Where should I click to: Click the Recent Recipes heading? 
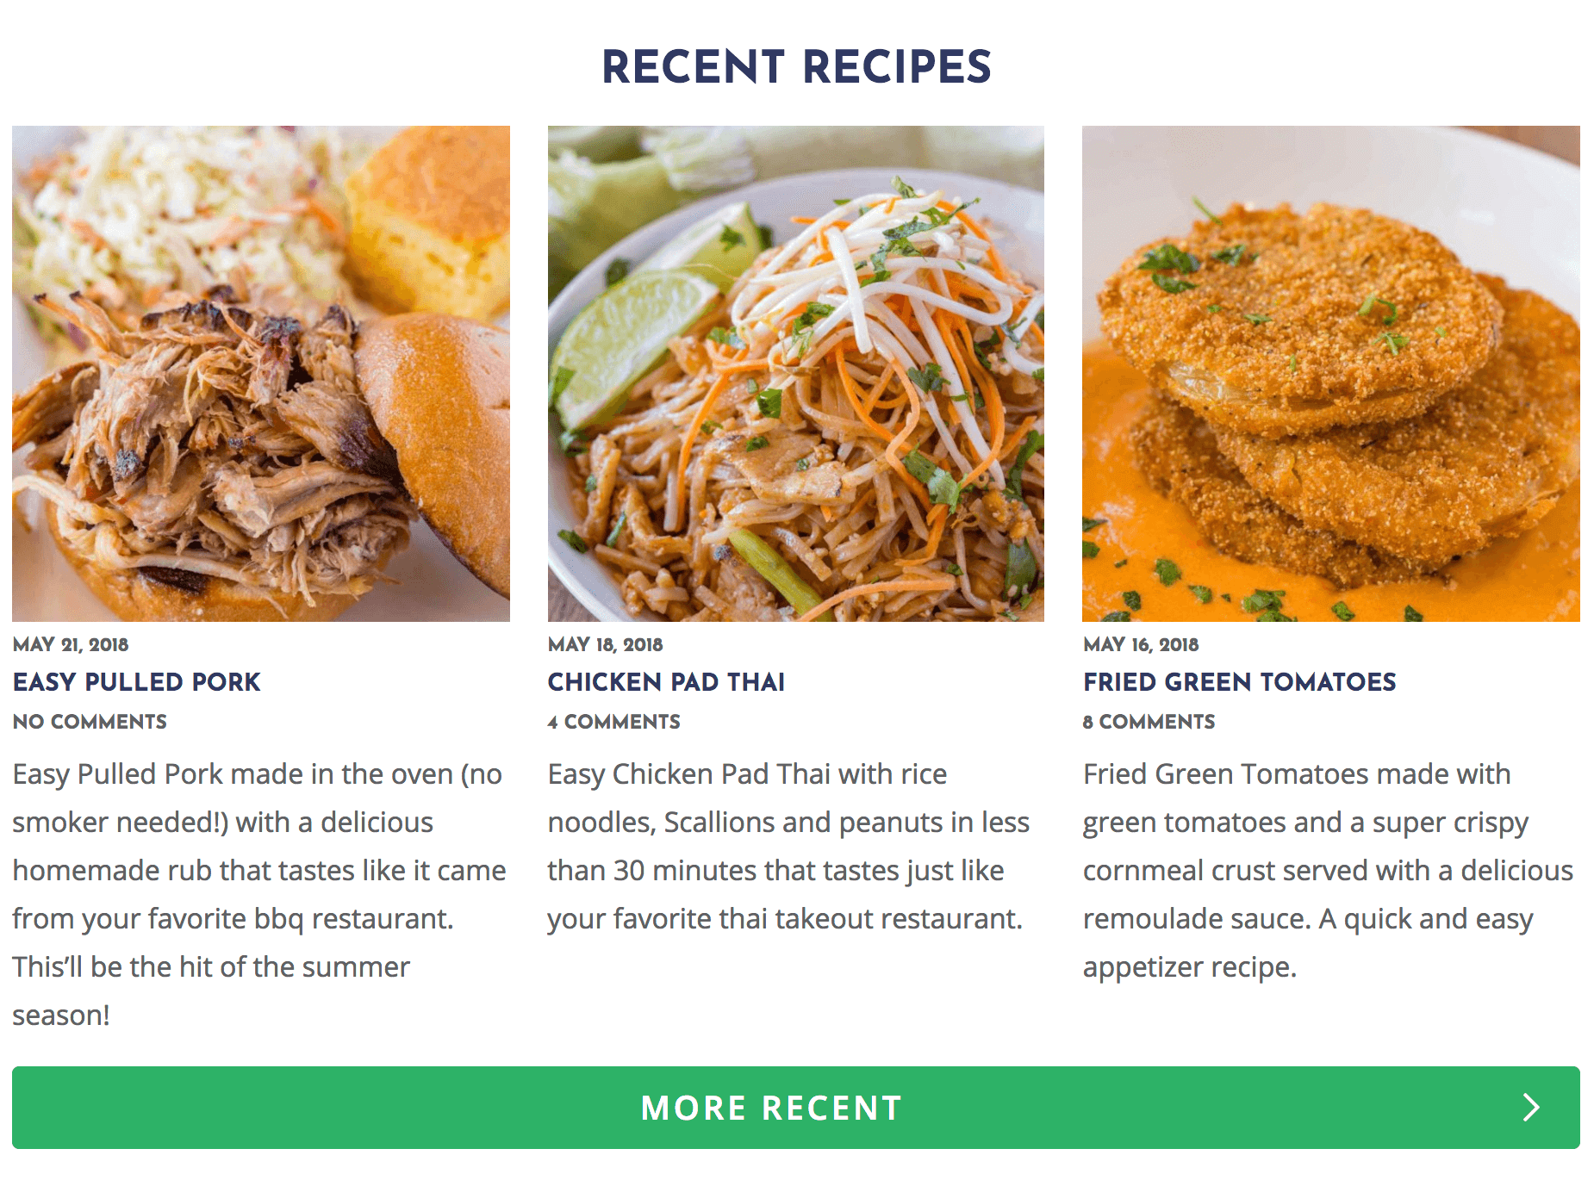797,67
